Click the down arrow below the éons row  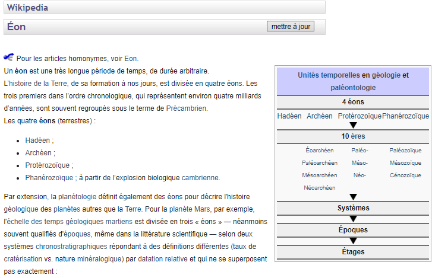tap(353, 125)
